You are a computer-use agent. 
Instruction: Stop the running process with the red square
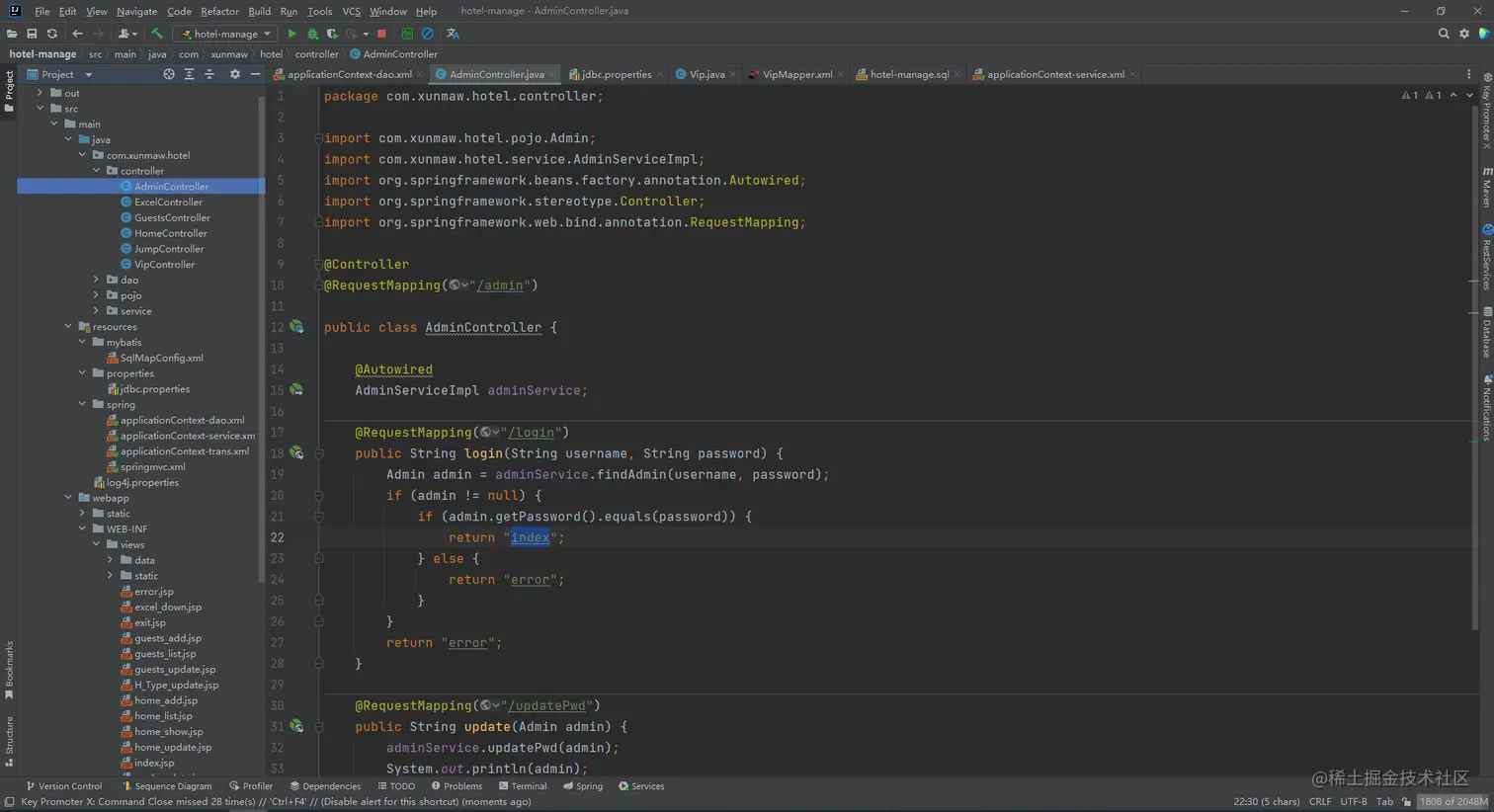[381, 34]
